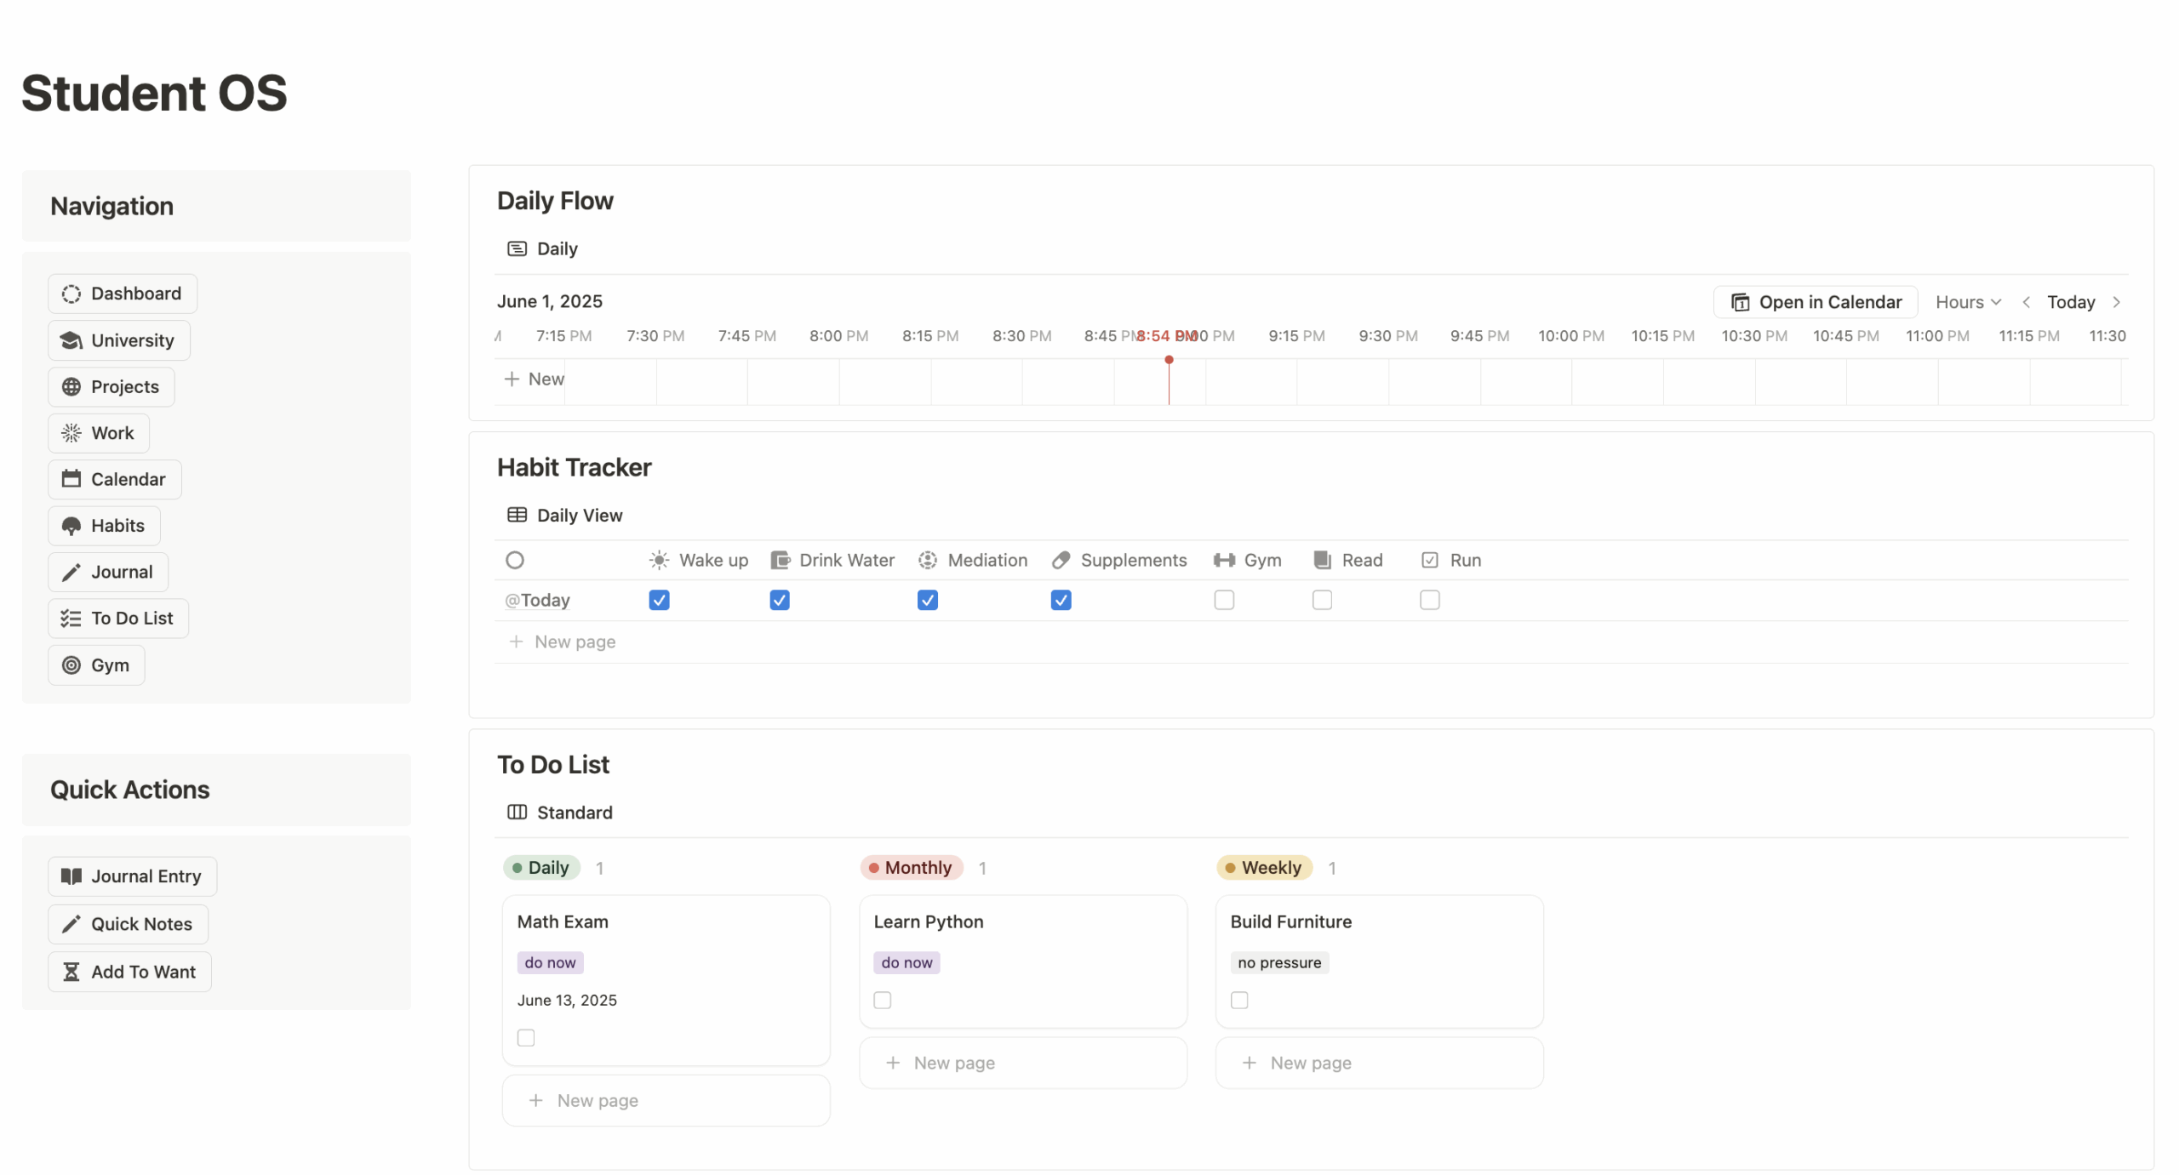Mark the Math Exam task as done
Screen dimensions: 2179x1175
(x=526, y=1038)
